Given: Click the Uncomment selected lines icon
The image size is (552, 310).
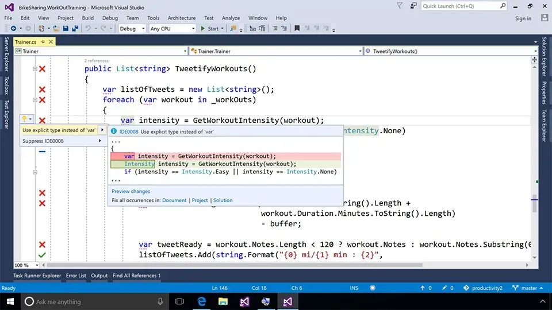Looking at the screenshot, I should coord(262,29).
